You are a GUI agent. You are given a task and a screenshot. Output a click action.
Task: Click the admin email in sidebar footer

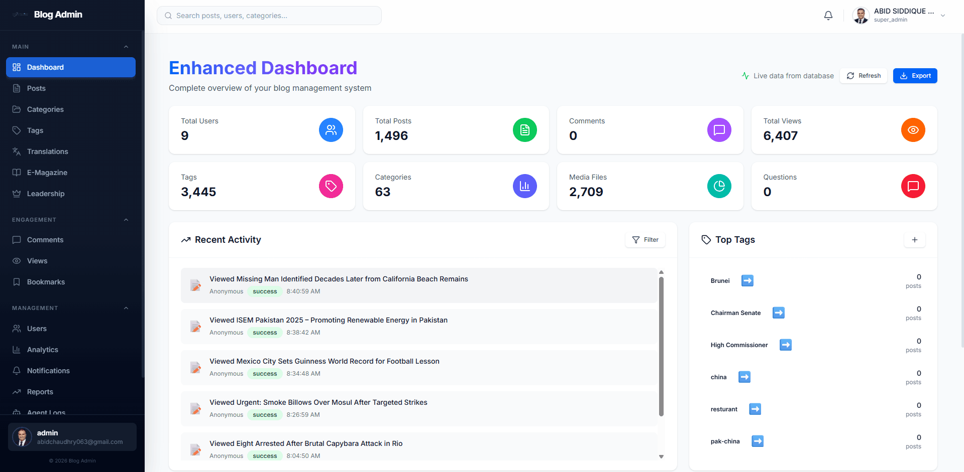[80, 442]
